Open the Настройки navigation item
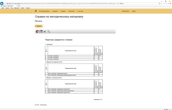Screen dimensions: 172x110 tap(71, 11)
